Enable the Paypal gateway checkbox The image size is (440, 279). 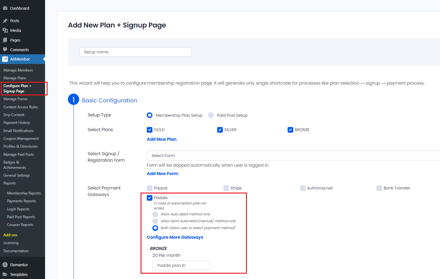tap(150, 188)
